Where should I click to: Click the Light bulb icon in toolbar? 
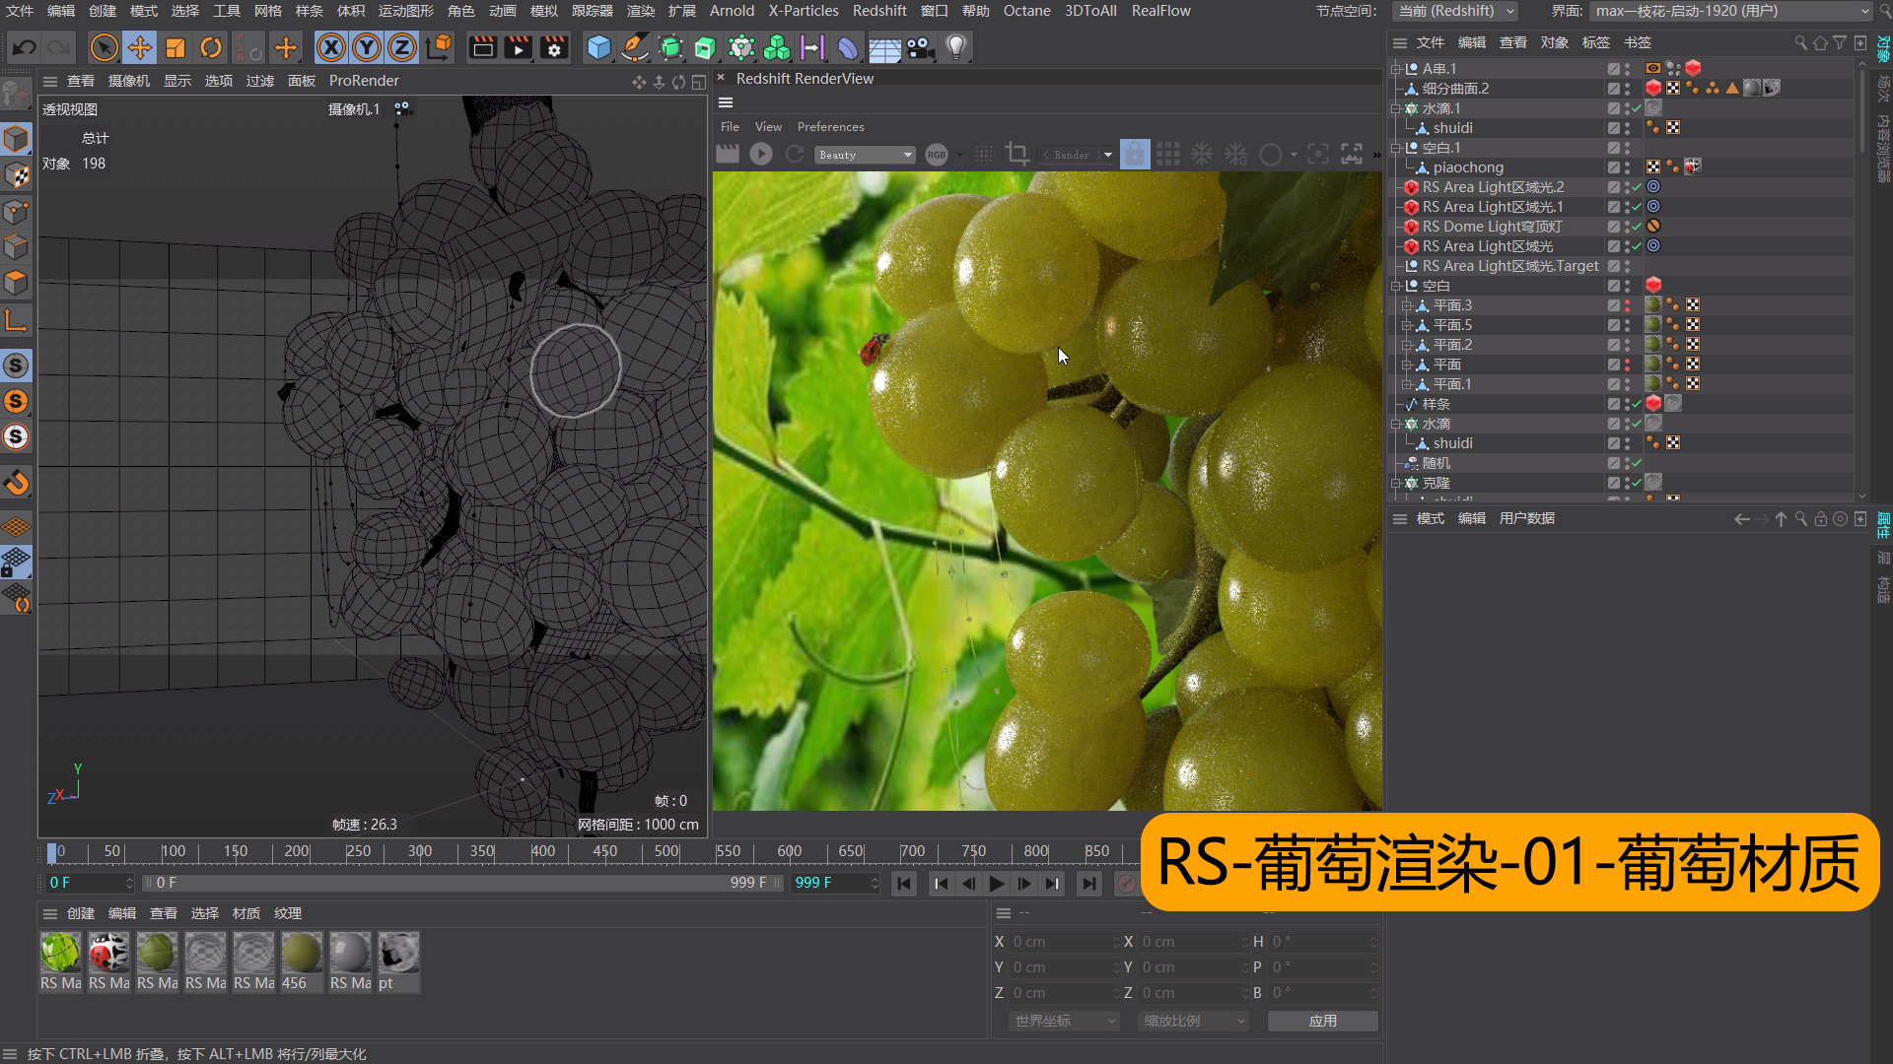tap(954, 47)
